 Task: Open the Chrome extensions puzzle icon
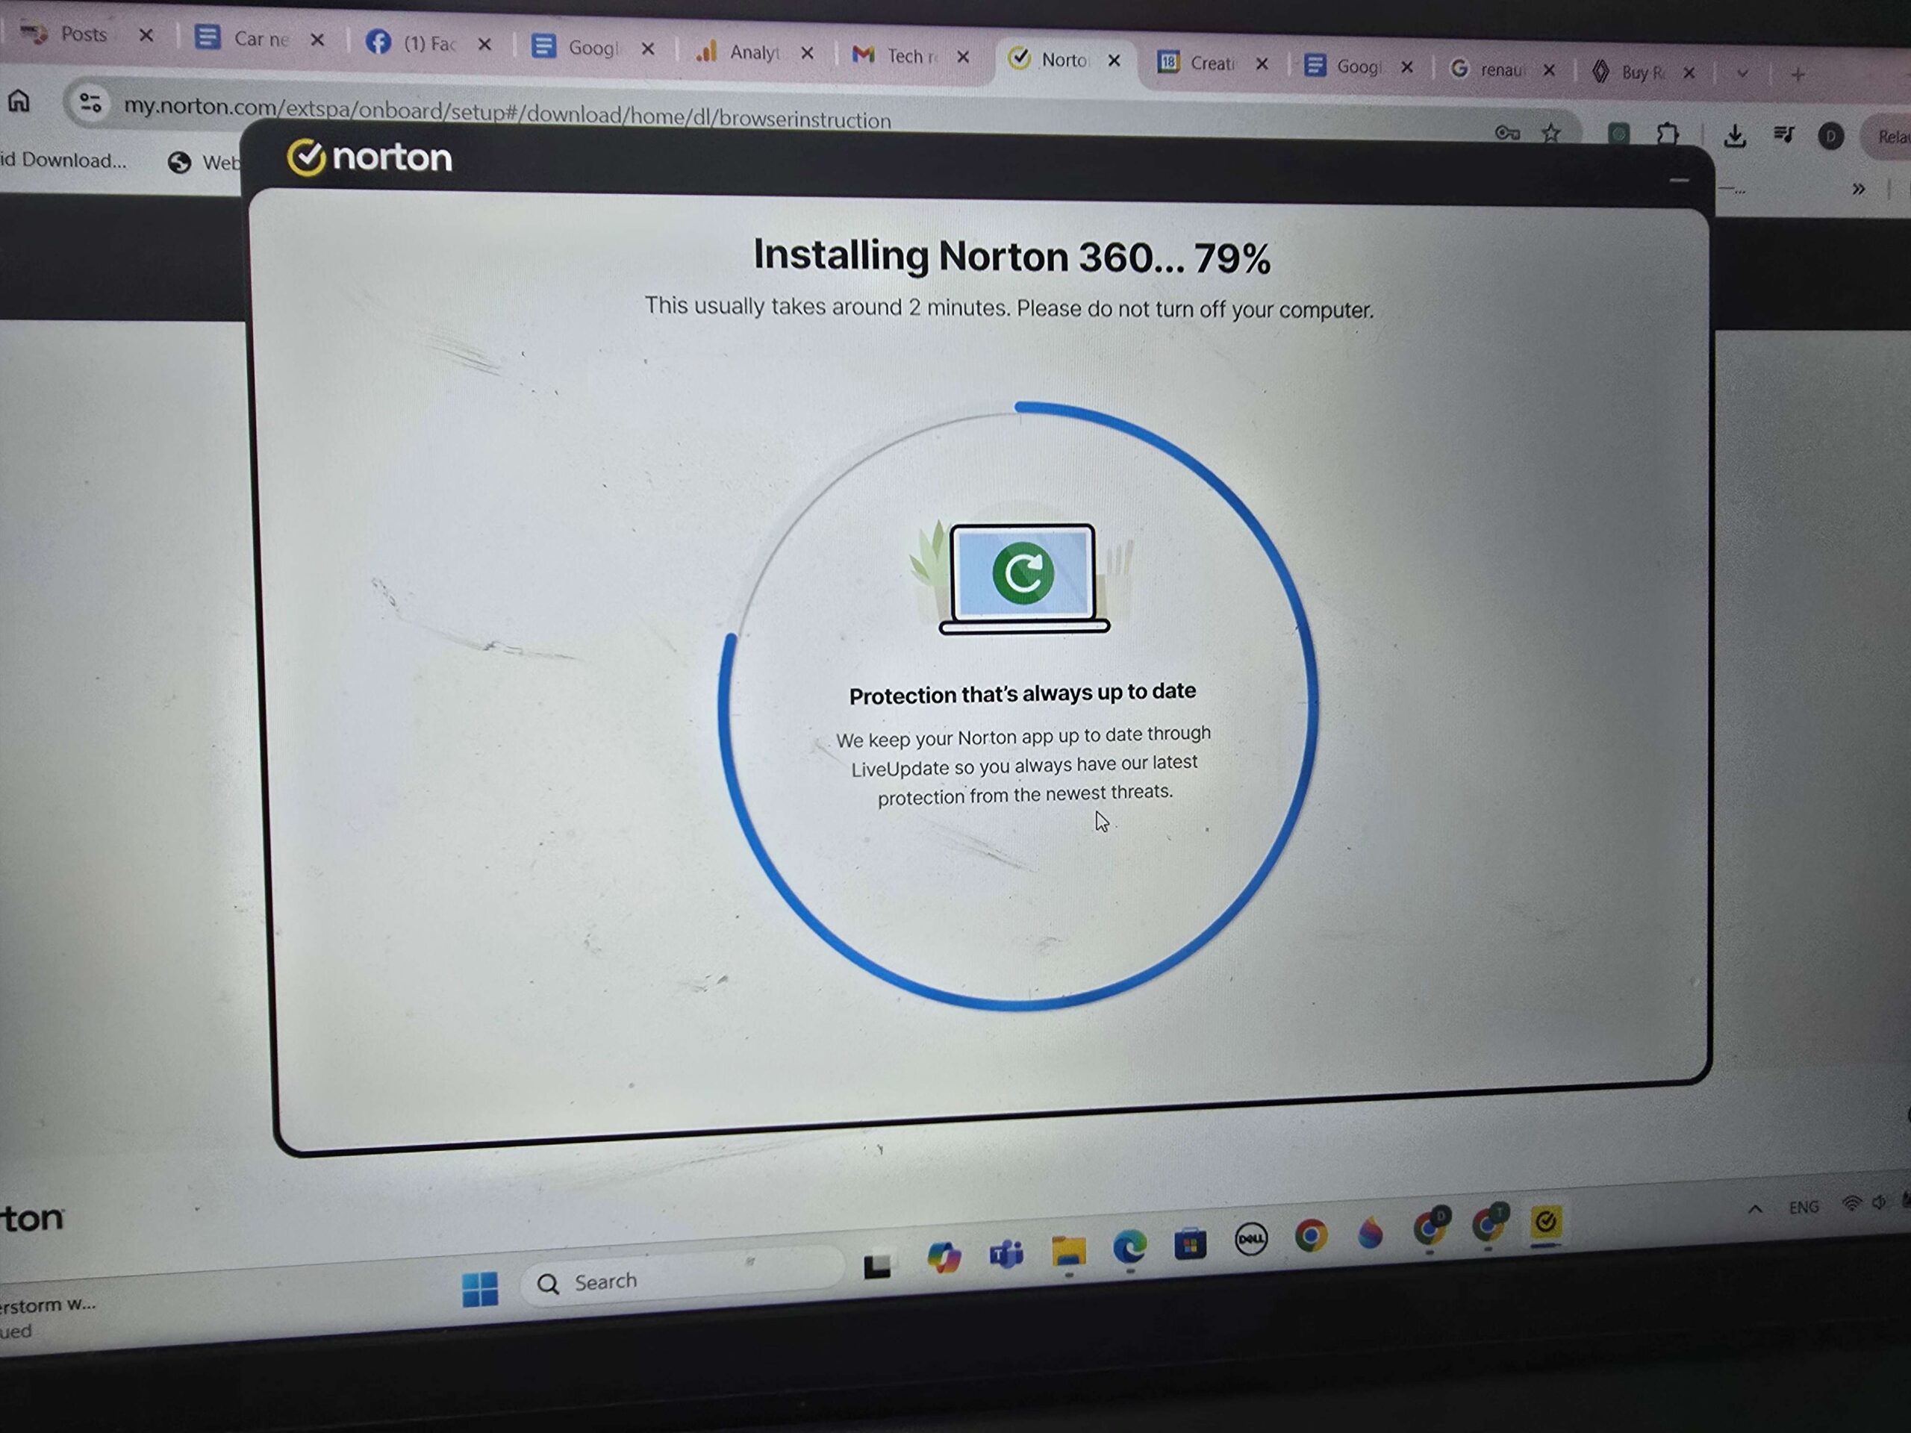tap(1668, 134)
